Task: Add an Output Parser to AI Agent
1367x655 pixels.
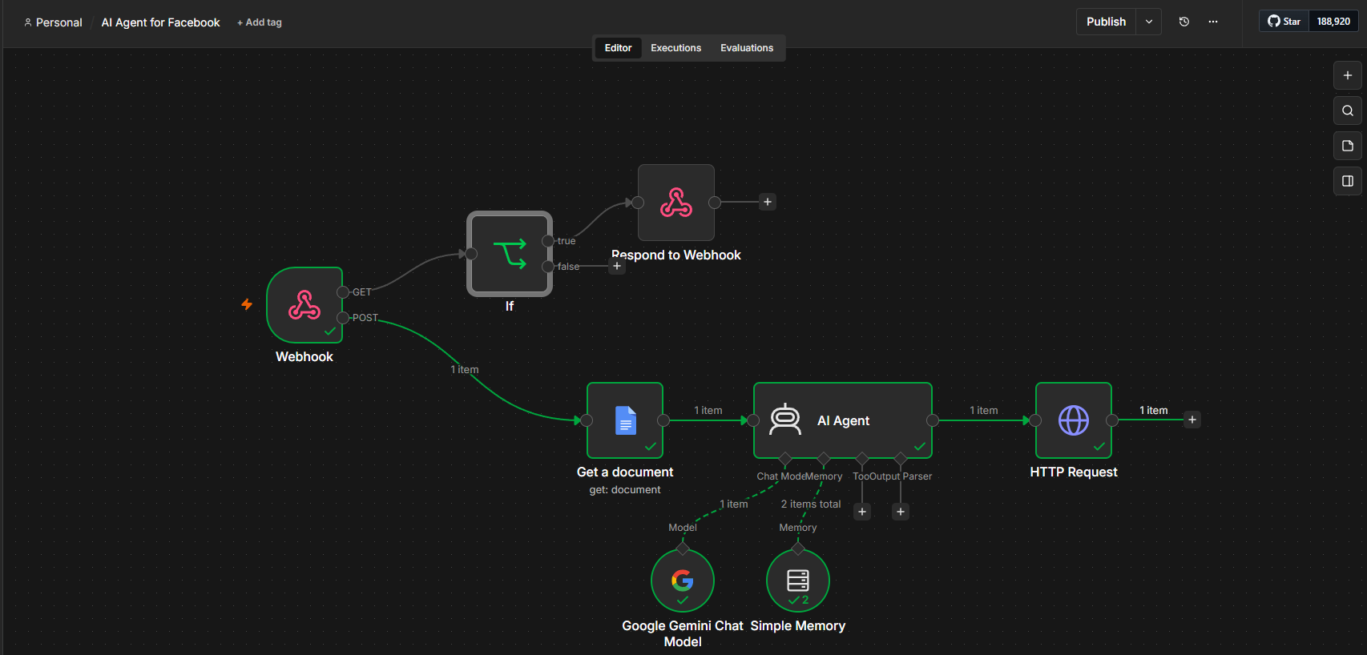Action: tap(901, 512)
